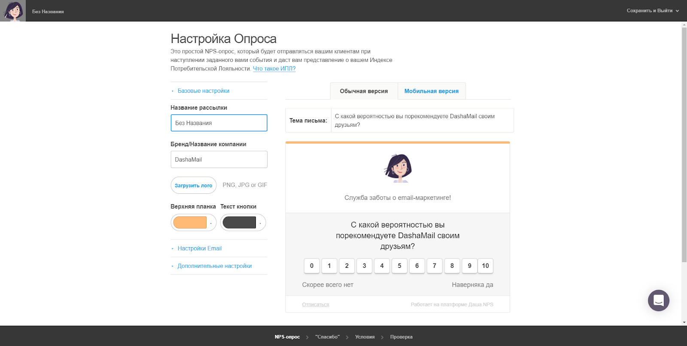
Task: Click the survey question heading text
Action: [398, 236]
